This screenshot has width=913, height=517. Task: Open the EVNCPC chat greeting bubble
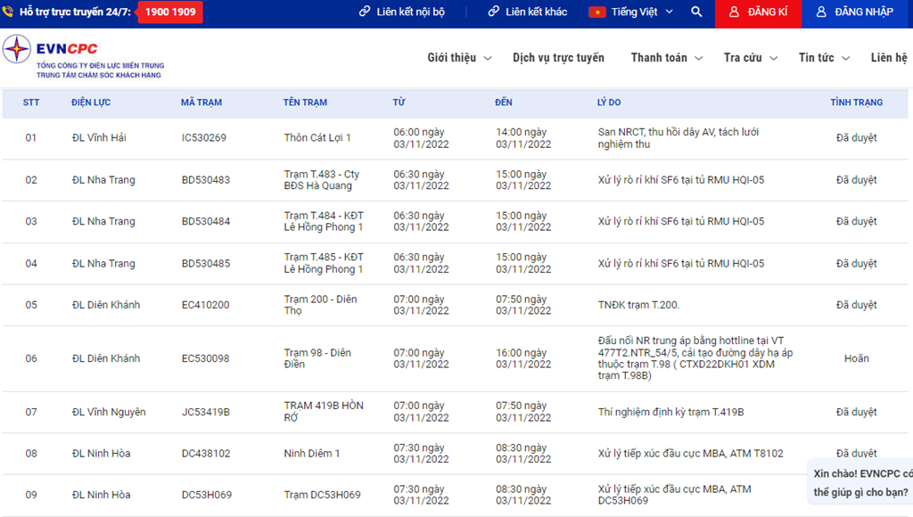click(x=860, y=482)
